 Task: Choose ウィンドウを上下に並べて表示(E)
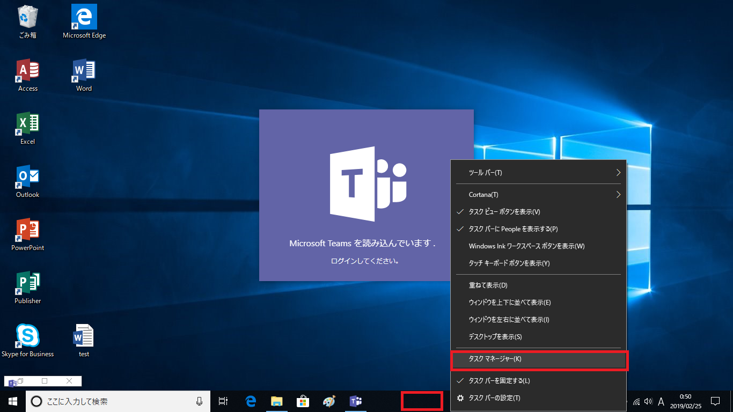pyautogui.click(x=538, y=303)
